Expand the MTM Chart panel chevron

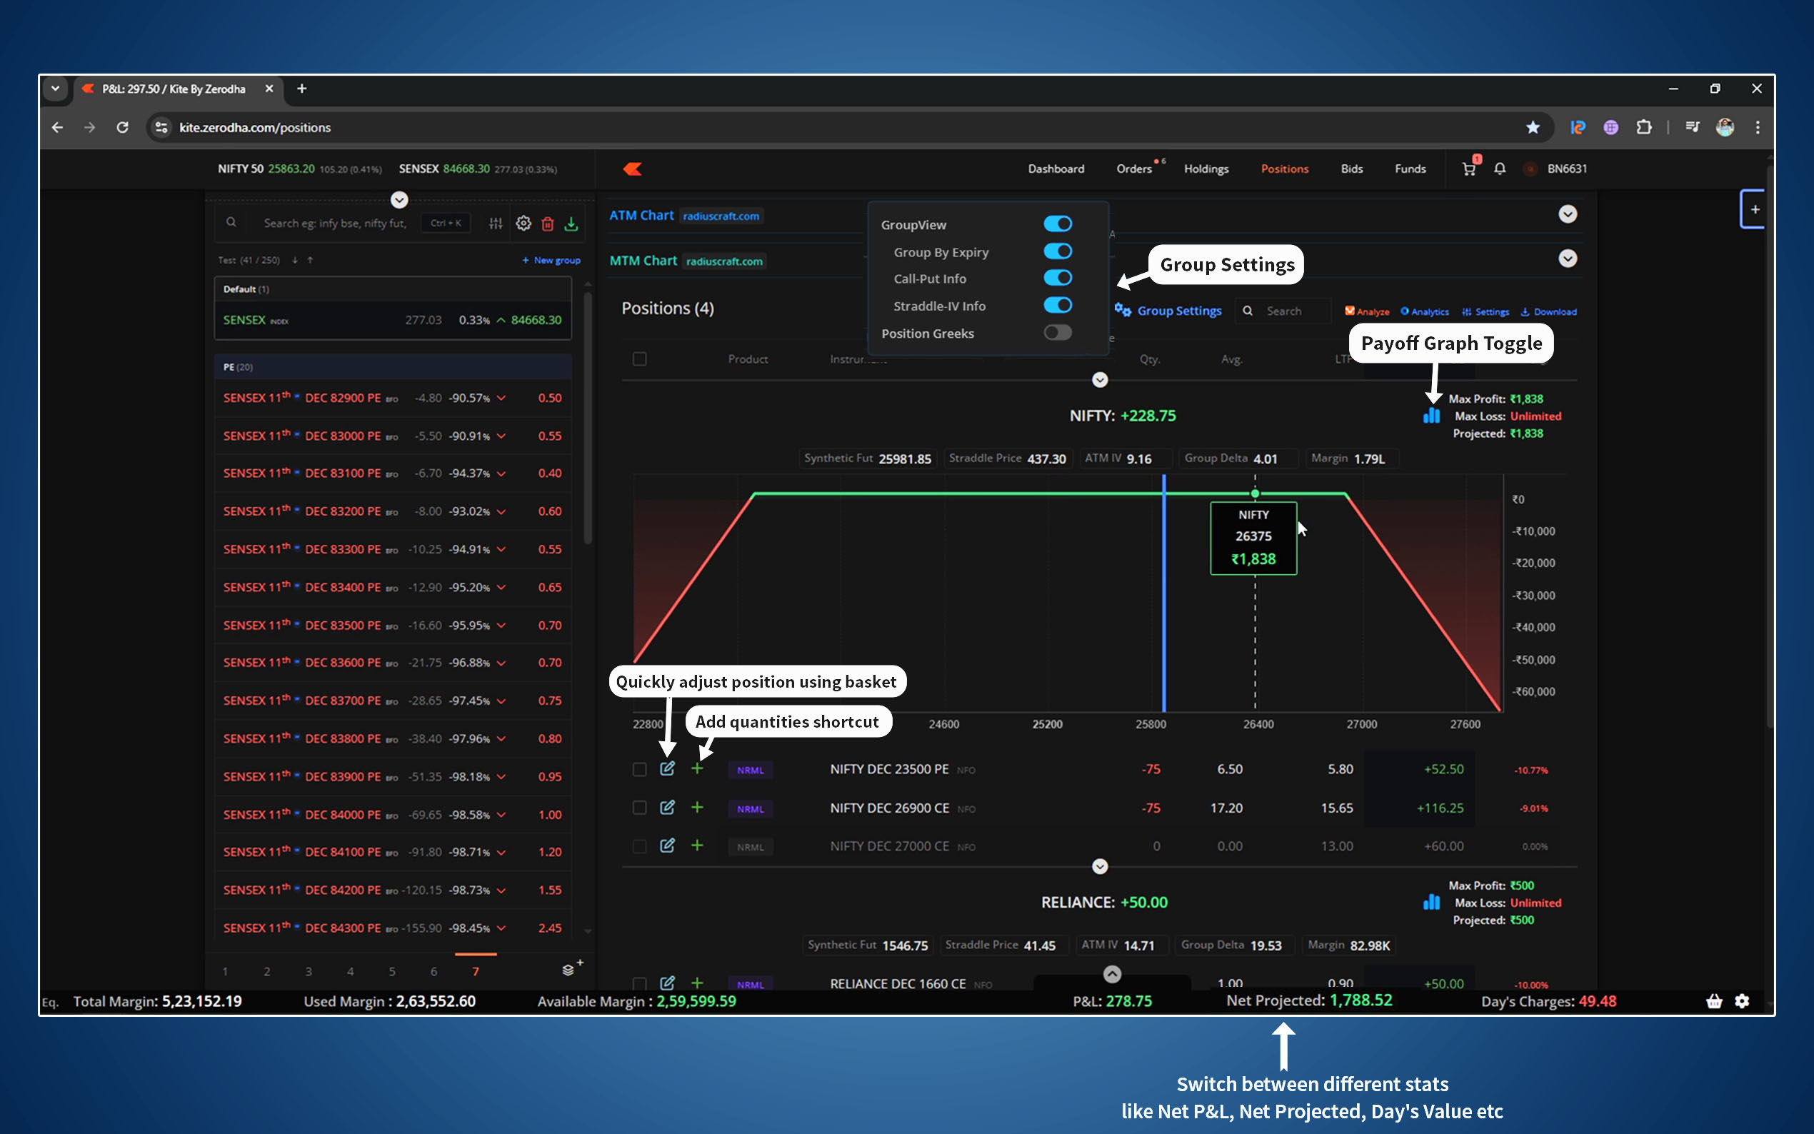pyautogui.click(x=1568, y=259)
